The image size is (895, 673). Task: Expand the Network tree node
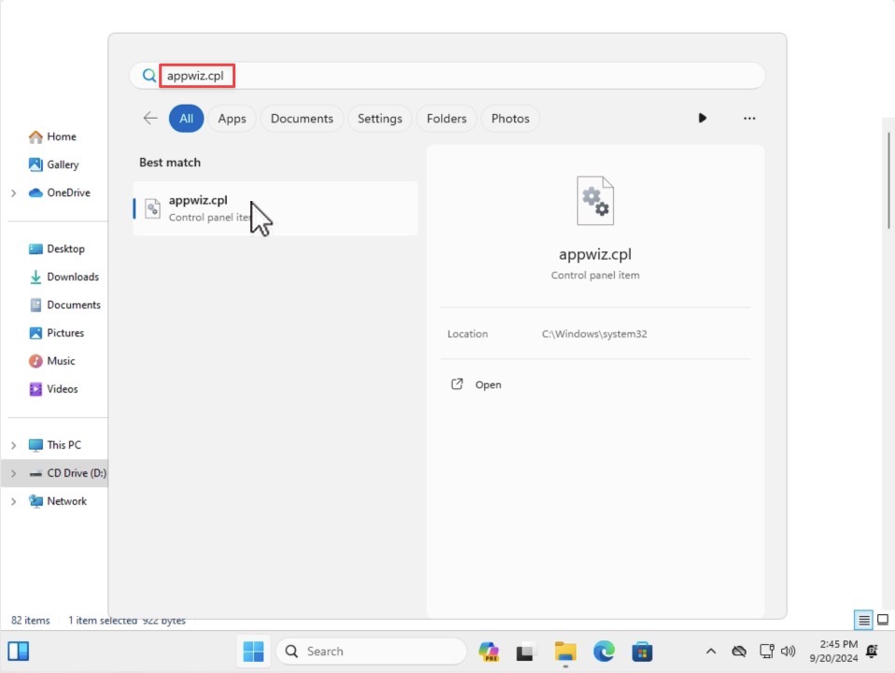14,502
